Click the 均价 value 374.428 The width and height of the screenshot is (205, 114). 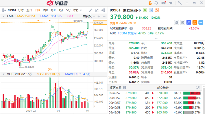click(x=166, y=53)
